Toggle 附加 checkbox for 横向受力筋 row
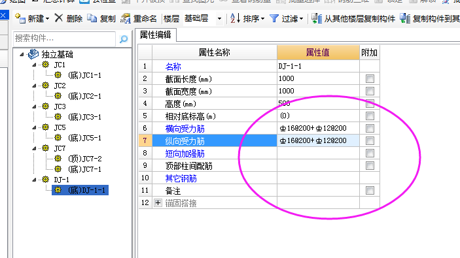The height and width of the screenshot is (258, 460). tap(370, 128)
